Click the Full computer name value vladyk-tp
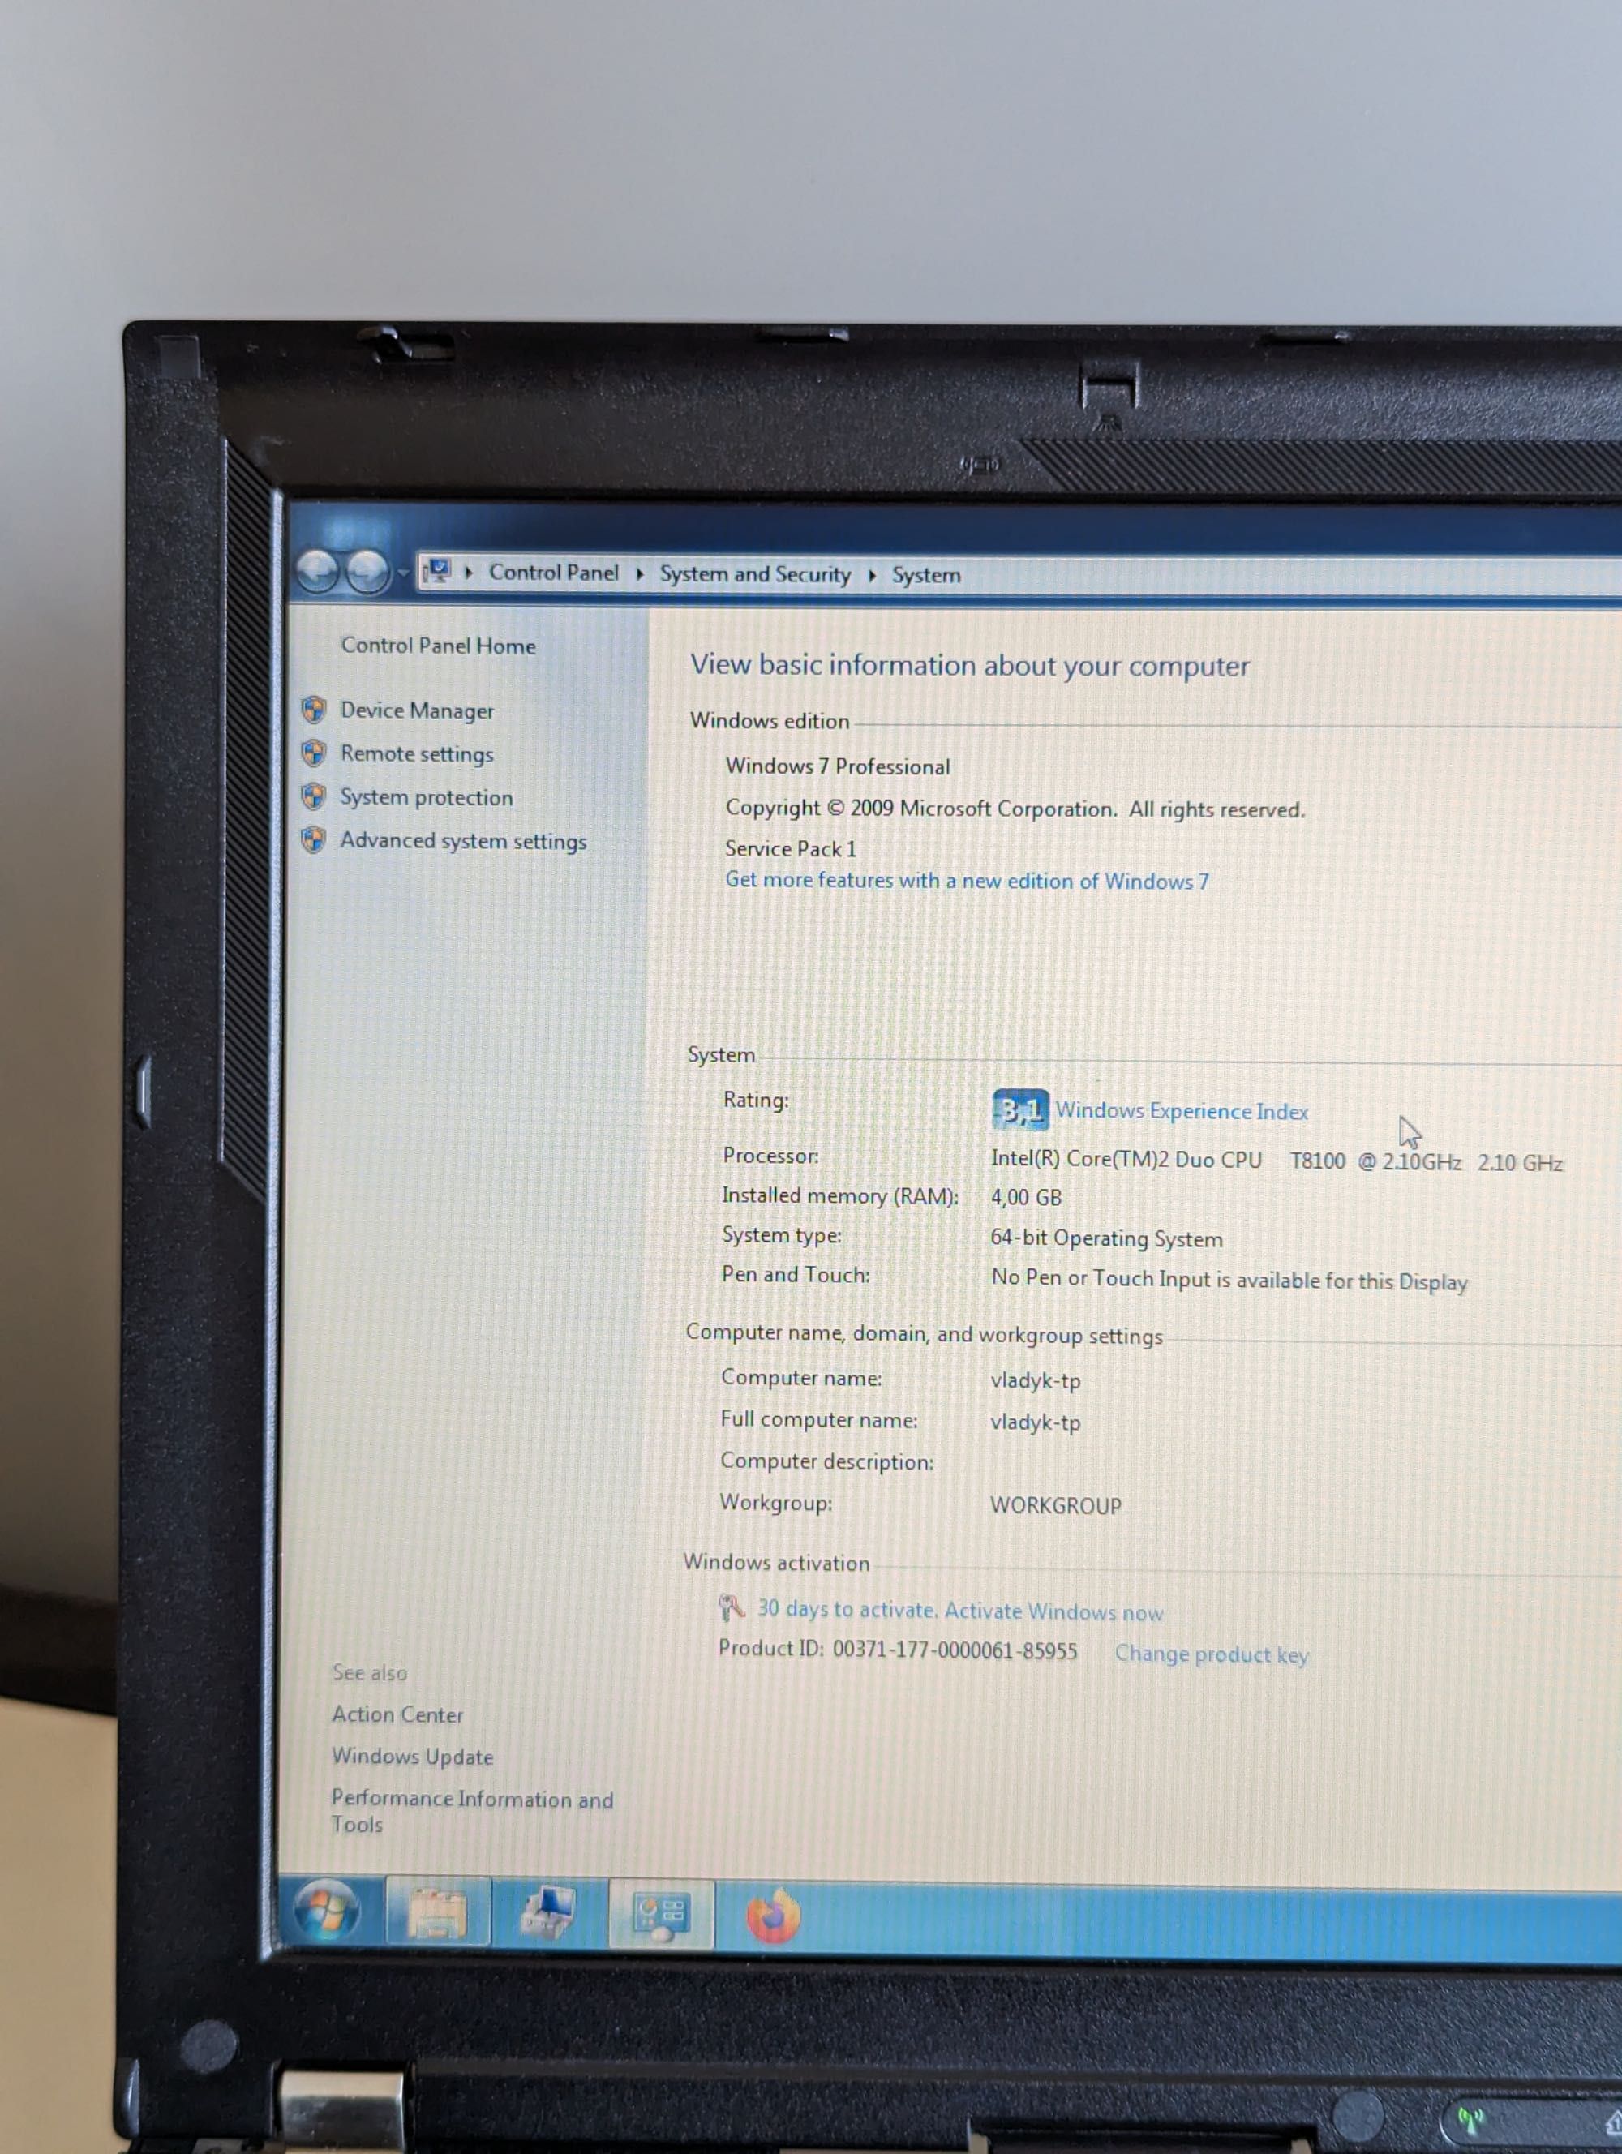The image size is (1622, 2154). click(1035, 1422)
